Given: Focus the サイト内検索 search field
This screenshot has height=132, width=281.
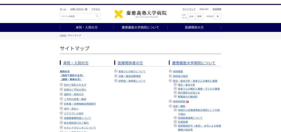Looking at the screenshot, I should [x=80, y=16].
